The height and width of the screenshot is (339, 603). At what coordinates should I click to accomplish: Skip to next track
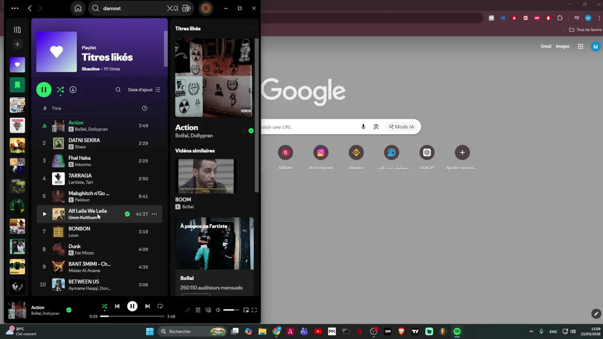coord(147,306)
